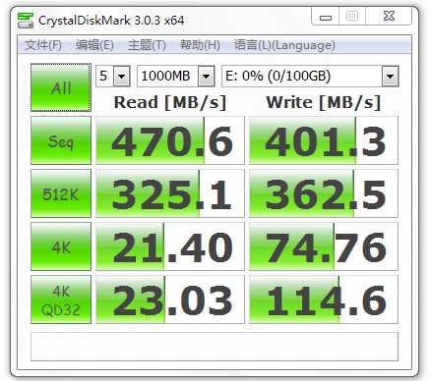
Task: Expand the test count dropdown showing 5
Action: point(121,77)
